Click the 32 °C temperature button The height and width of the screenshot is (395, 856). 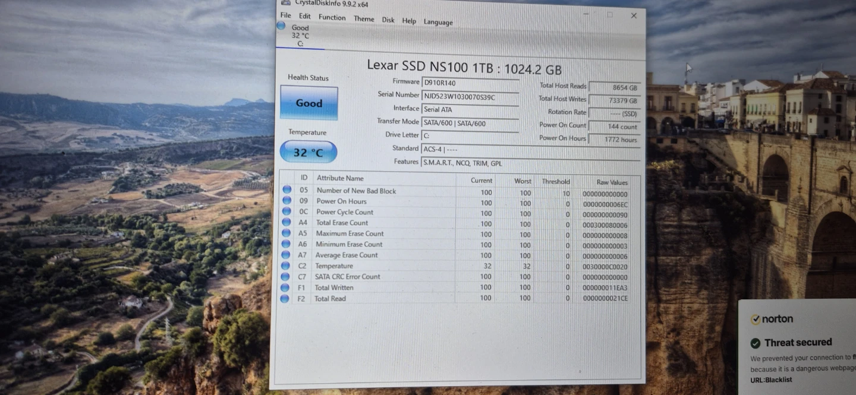[309, 152]
